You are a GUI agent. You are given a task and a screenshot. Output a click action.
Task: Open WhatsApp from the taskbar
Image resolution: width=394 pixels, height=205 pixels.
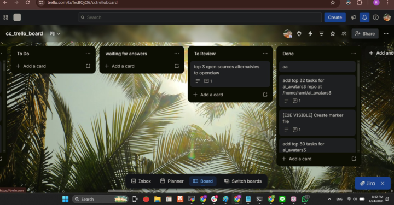pyautogui.click(x=305, y=199)
